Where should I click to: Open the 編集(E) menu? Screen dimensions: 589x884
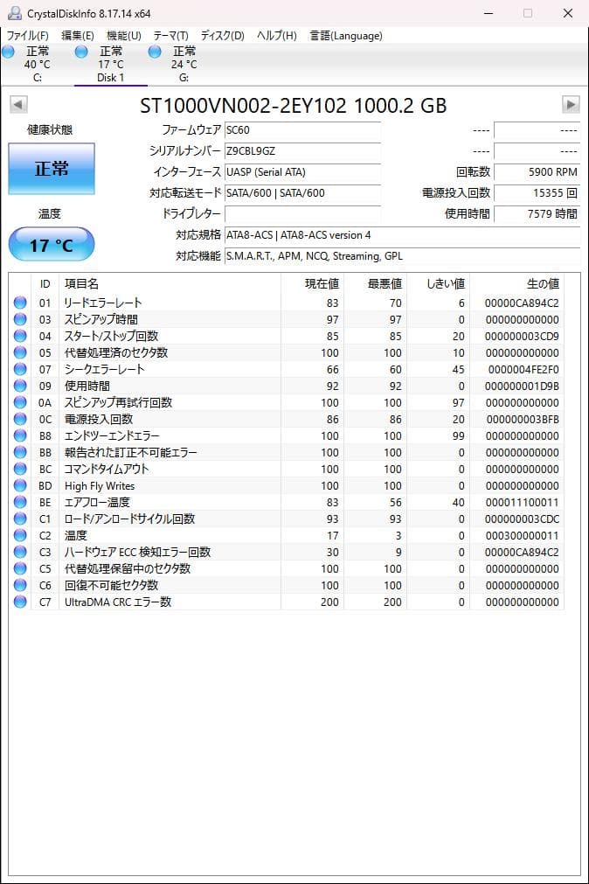[77, 36]
